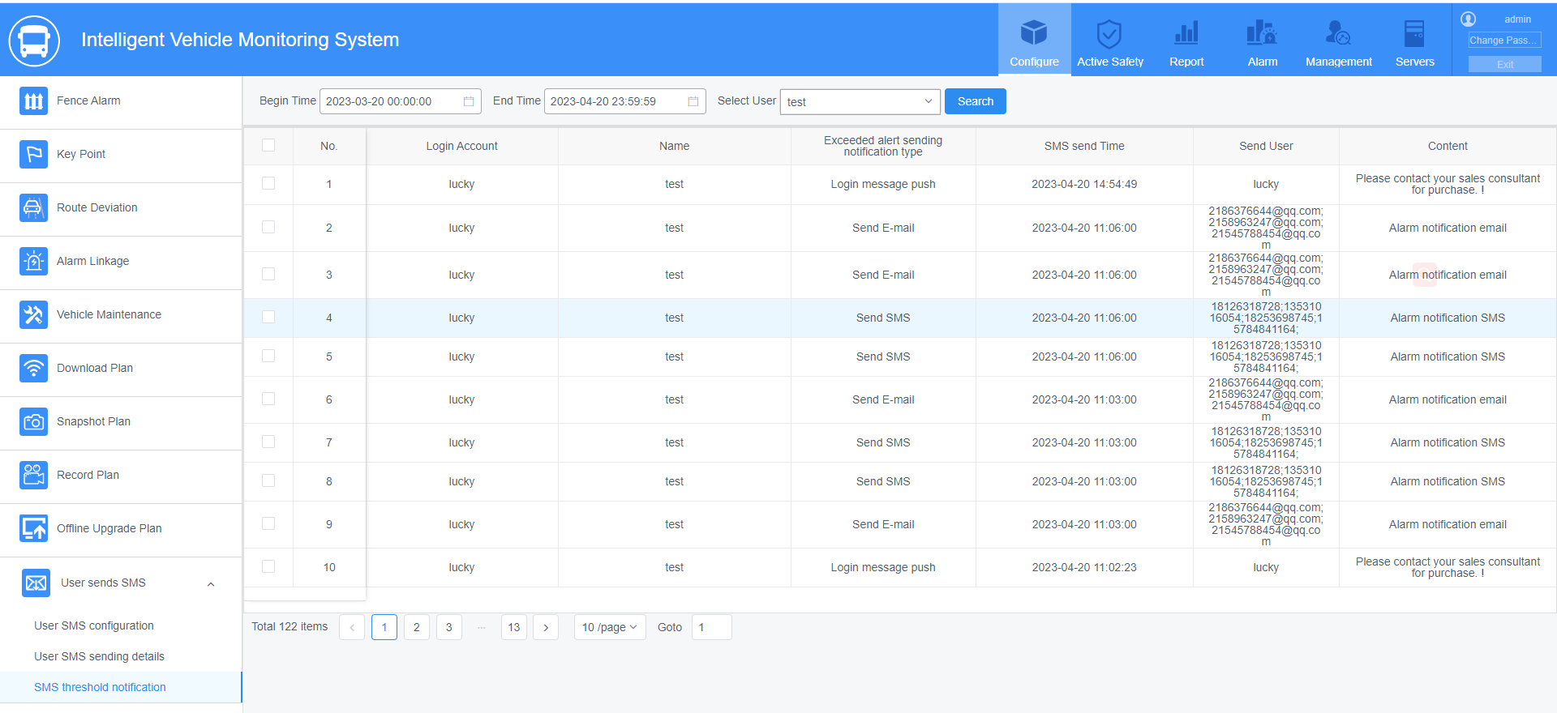Open User SMS sending details

99,656
